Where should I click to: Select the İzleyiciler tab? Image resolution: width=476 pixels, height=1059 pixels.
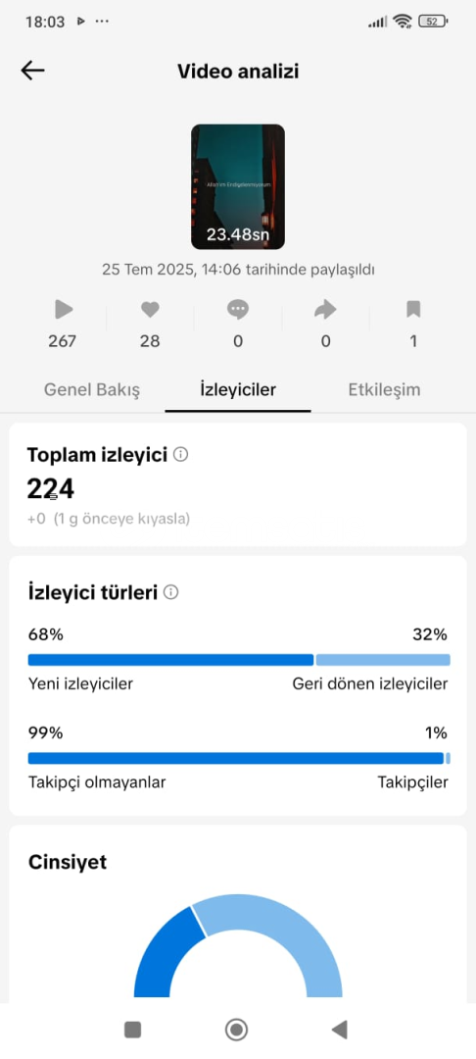(x=238, y=389)
